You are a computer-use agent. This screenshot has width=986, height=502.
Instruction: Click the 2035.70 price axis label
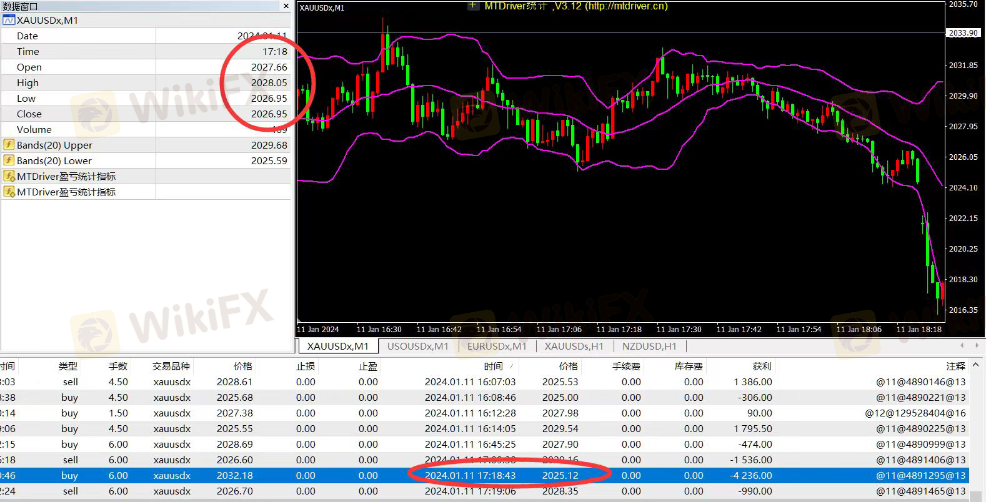point(963,4)
